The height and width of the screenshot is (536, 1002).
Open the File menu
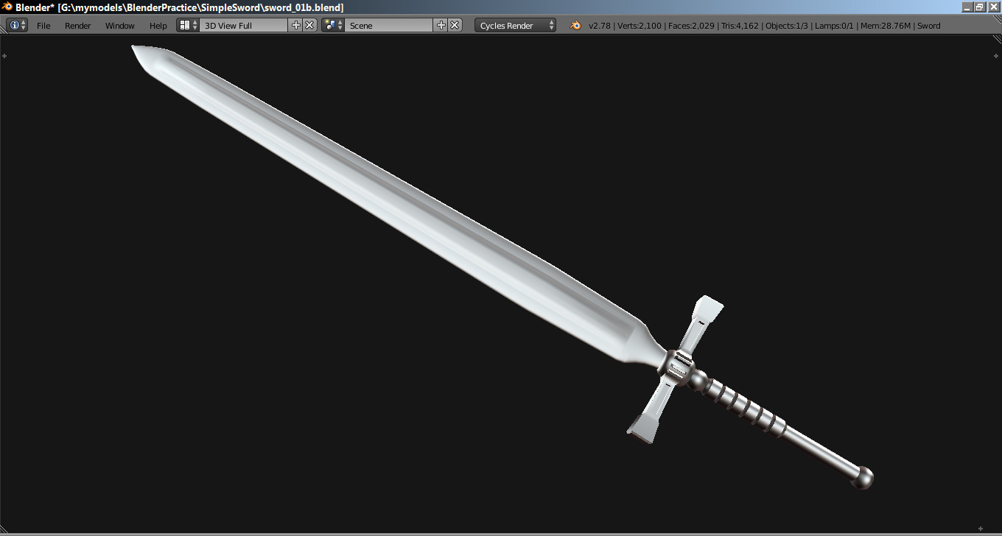coord(43,25)
